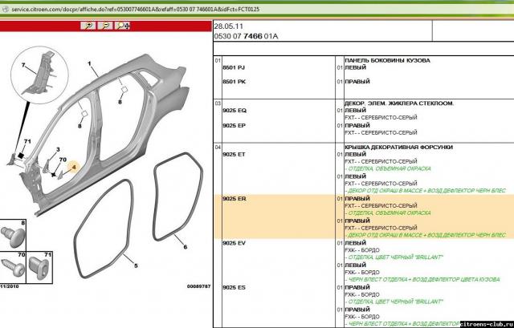Image resolution: width=514 pixels, height=328 pixels.
Task: Click highlighted callout 4 in the diagram
Action: click(74, 167)
